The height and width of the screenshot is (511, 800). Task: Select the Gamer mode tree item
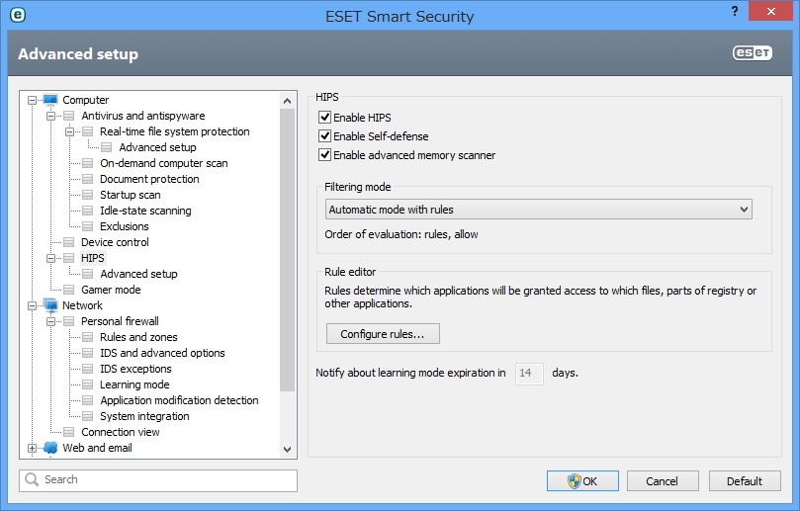click(111, 290)
